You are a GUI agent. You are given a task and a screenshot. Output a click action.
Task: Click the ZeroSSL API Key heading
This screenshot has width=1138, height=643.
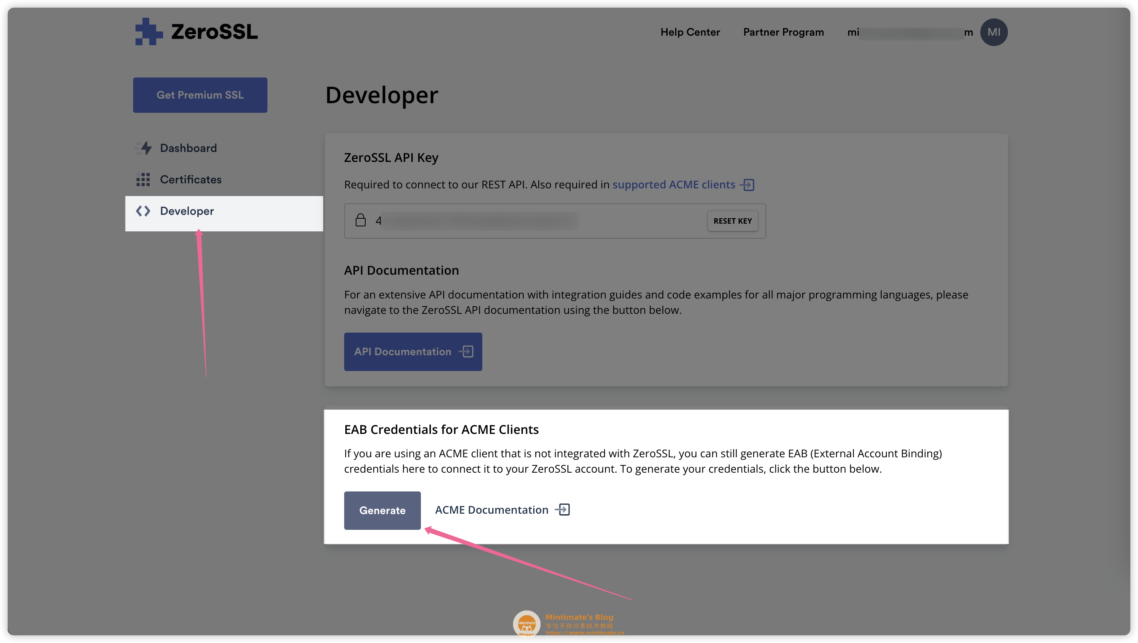point(391,158)
